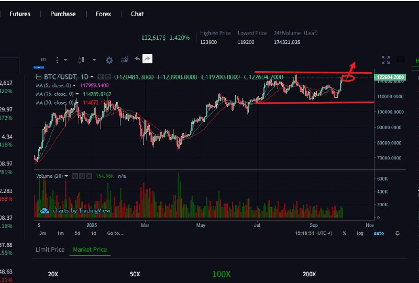419x283 pixels.
Task: Click the redo arrow in chart toolbar
Action: point(147,59)
